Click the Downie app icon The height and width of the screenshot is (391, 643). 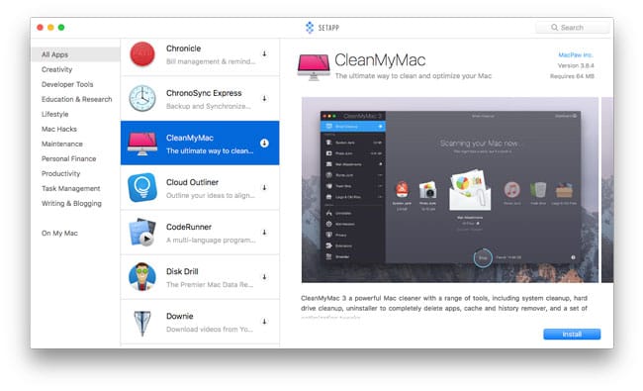tap(142, 323)
